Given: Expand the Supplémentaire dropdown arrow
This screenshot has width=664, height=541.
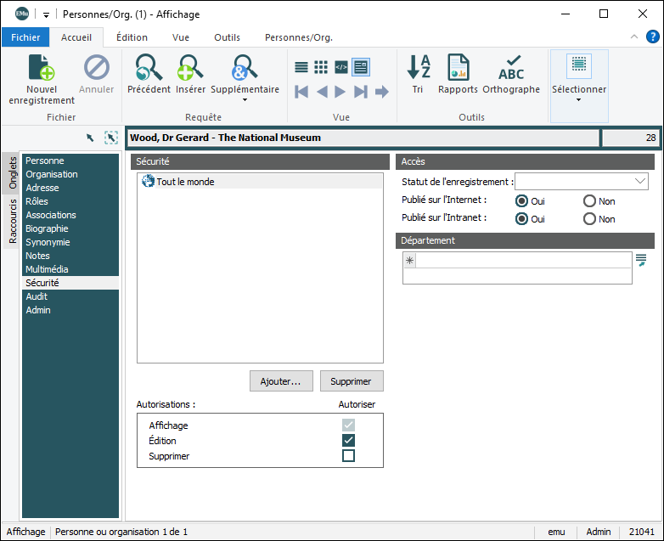Looking at the screenshot, I should coord(245,100).
